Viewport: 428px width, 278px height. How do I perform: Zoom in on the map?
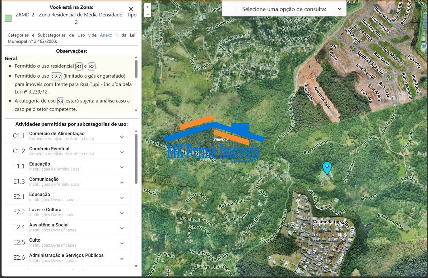[x=148, y=7]
